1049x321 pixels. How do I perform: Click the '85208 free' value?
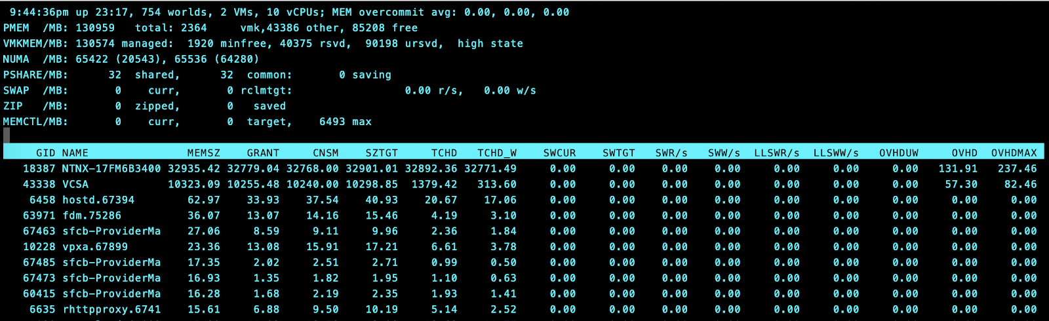385,28
